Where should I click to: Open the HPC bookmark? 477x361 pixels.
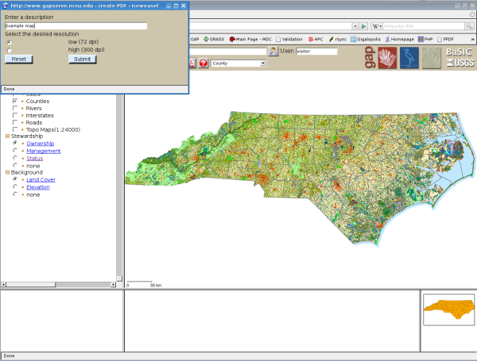tap(316, 39)
